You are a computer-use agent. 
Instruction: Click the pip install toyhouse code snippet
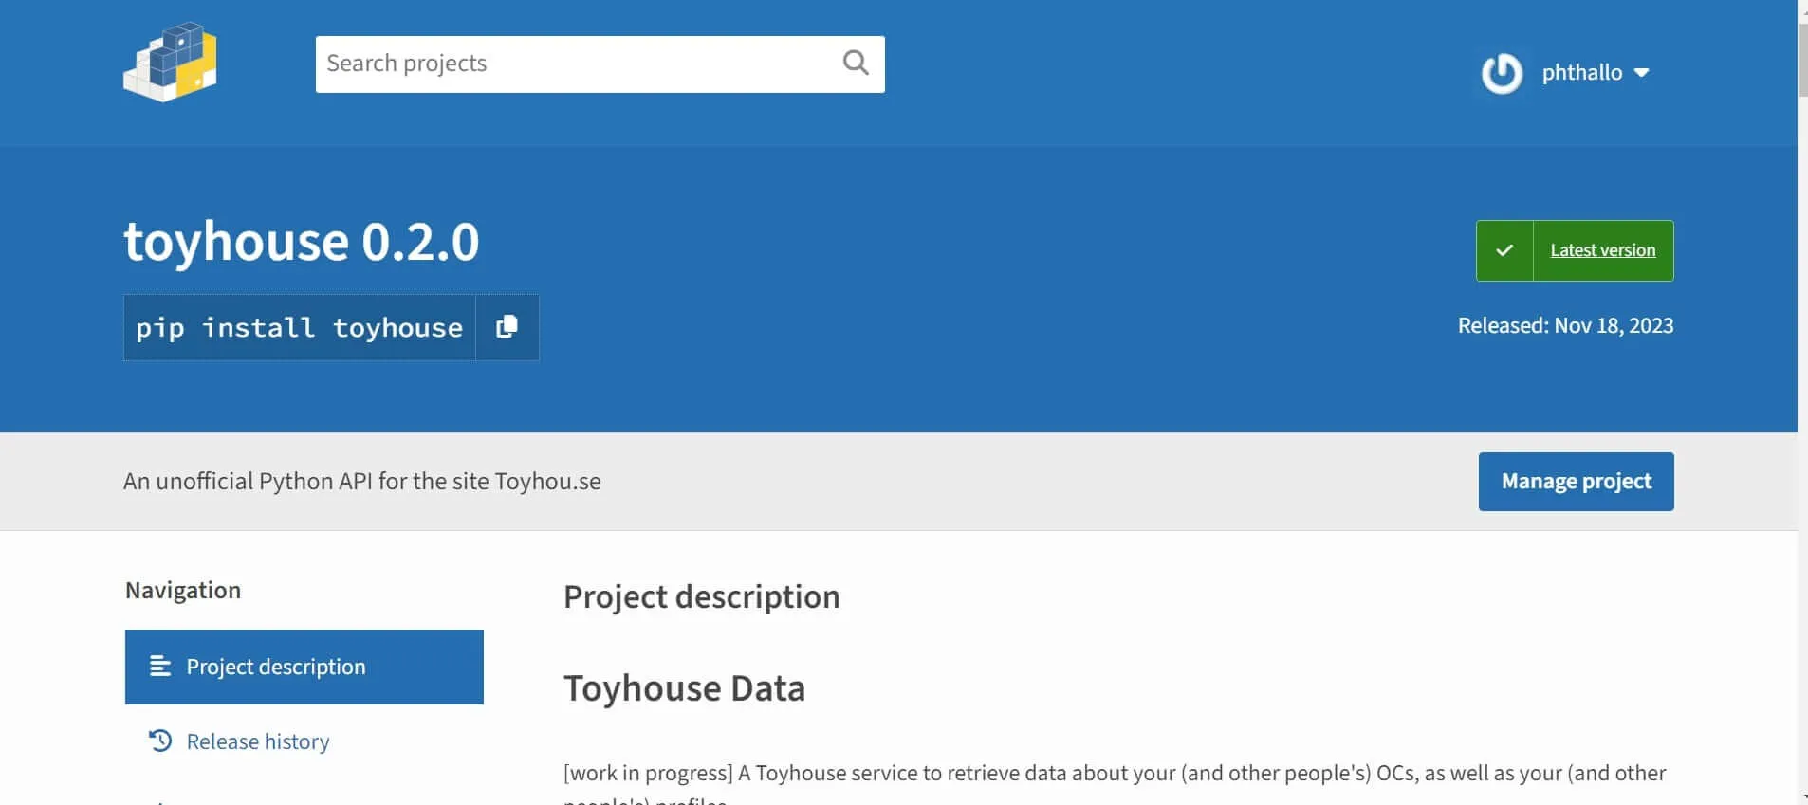click(298, 326)
